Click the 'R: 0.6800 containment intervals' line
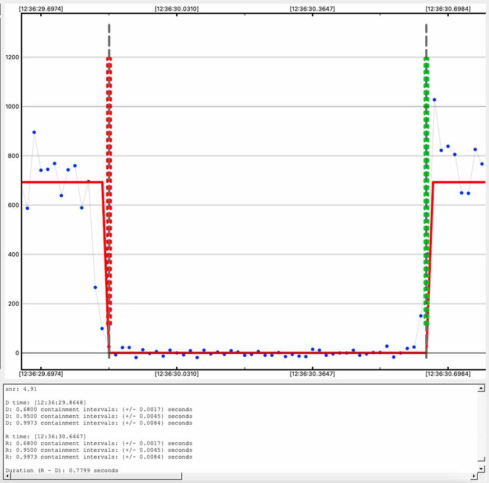The height and width of the screenshot is (483, 489). (x=99, y=443)
